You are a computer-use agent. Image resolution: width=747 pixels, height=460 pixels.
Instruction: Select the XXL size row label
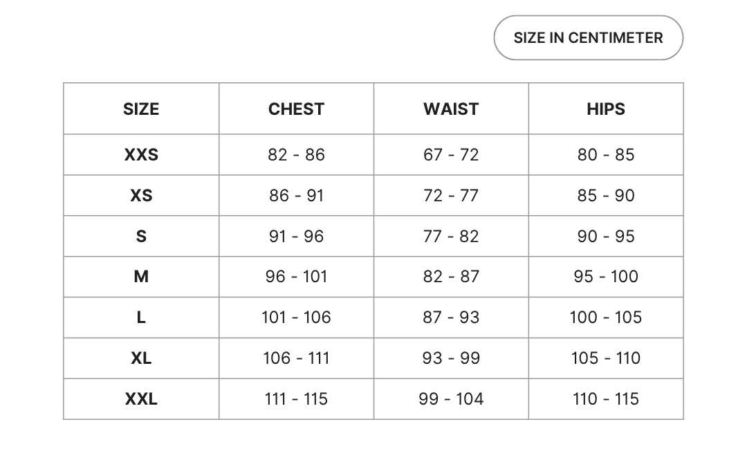coord(141,399)
